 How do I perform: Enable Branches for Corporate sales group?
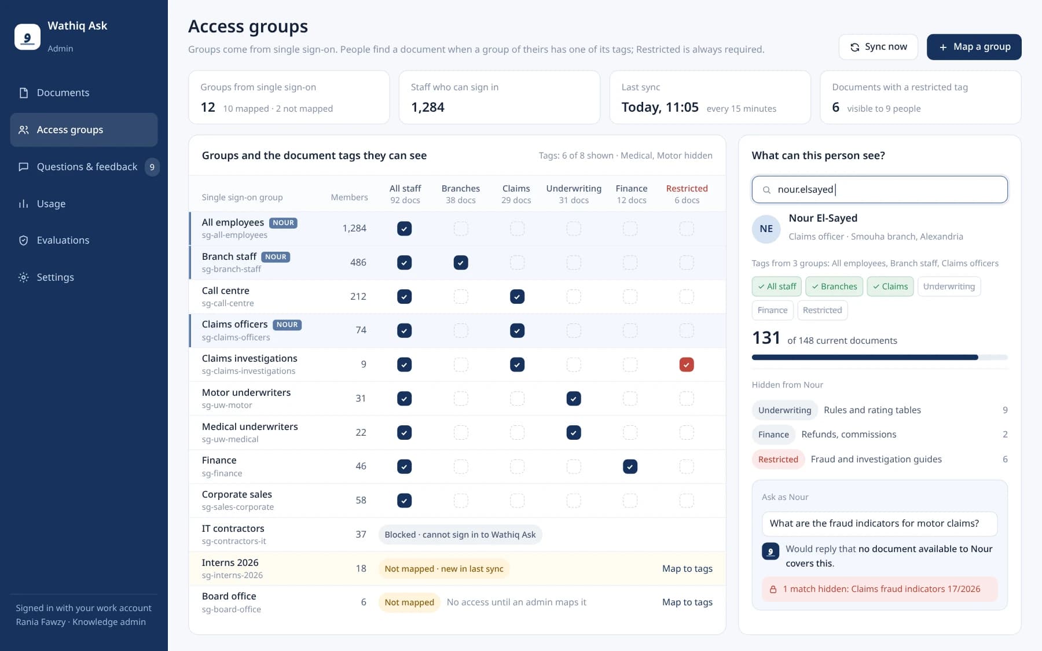tap(461, 501)
